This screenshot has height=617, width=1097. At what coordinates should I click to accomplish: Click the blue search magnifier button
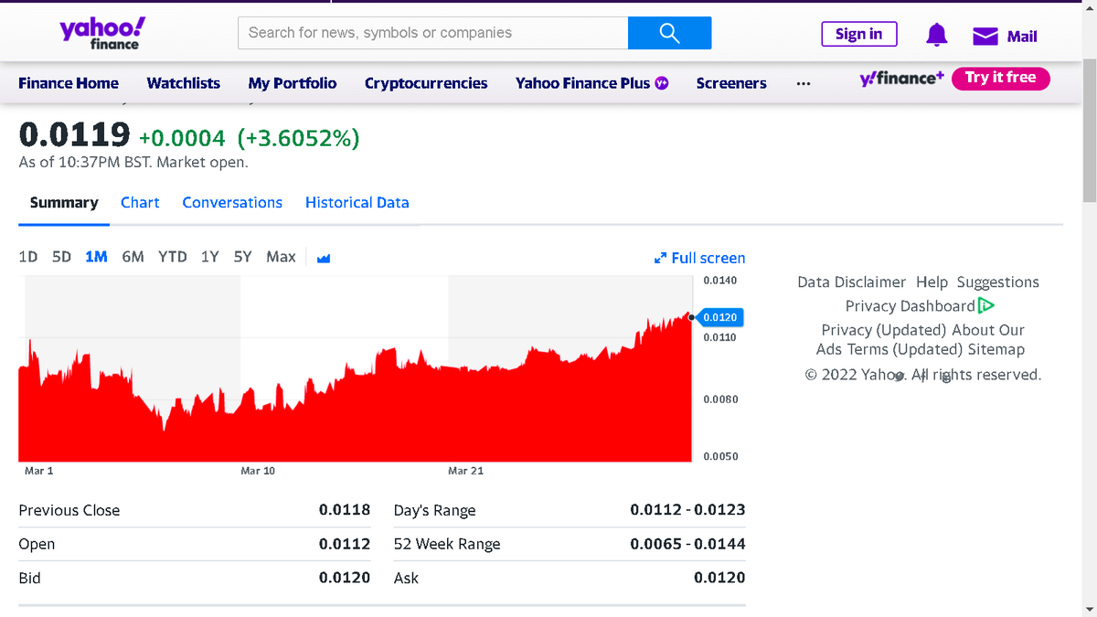pos(669,33)
